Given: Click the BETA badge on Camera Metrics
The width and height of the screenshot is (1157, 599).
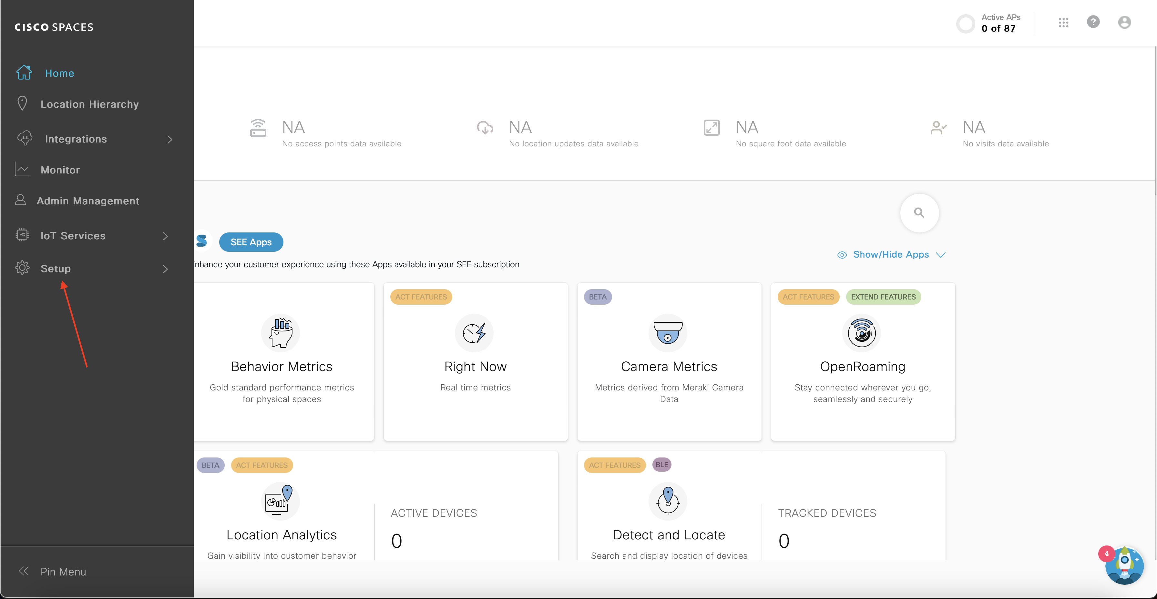Looking at the screenshot, I should [597, 297].
